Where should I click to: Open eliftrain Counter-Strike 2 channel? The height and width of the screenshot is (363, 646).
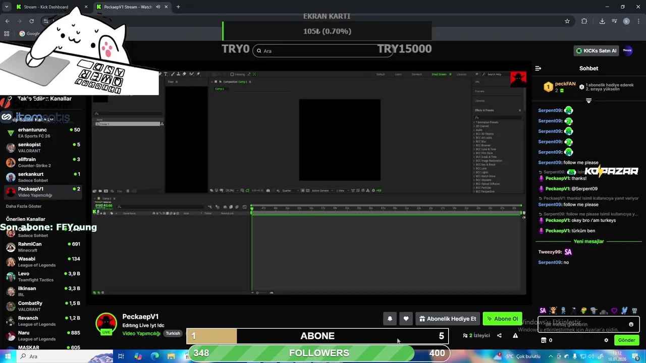(43, 162)
